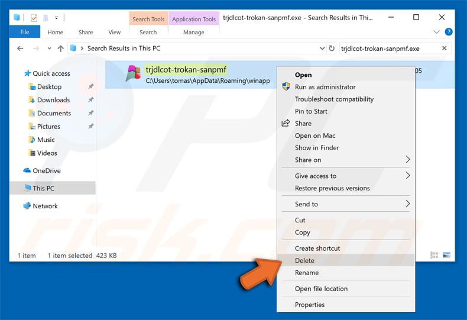Choose Open file location entry
The height and width of the screenshot is (320, 467).
point(321,289)
